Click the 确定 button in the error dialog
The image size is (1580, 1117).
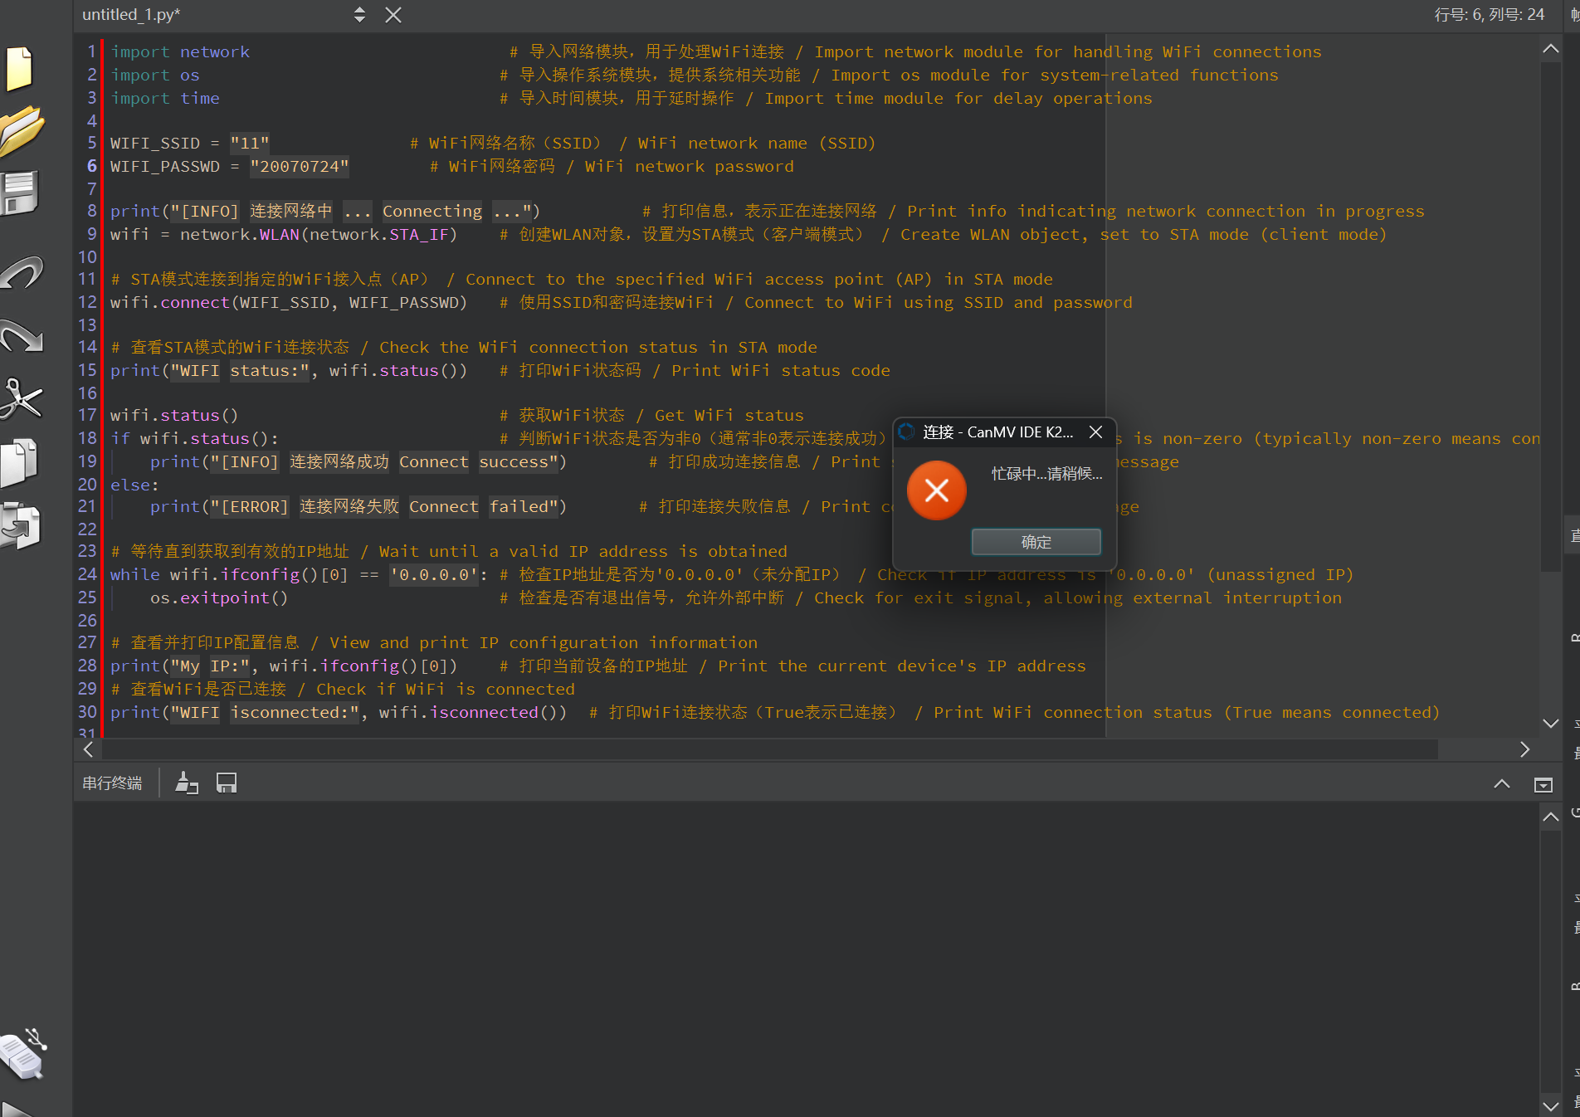click(1036, 542)
